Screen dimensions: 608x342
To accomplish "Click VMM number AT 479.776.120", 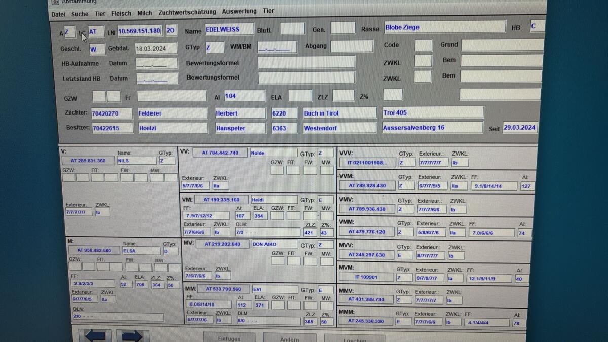I will 367,232.
